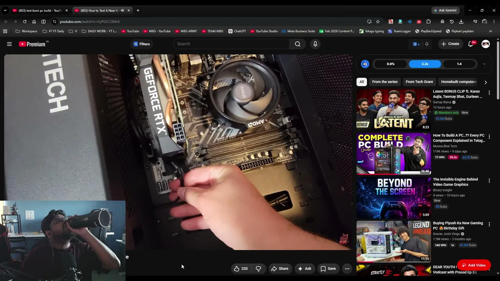500x281 pixels.
Task: Click the red Add Video button
Action: 474,265
